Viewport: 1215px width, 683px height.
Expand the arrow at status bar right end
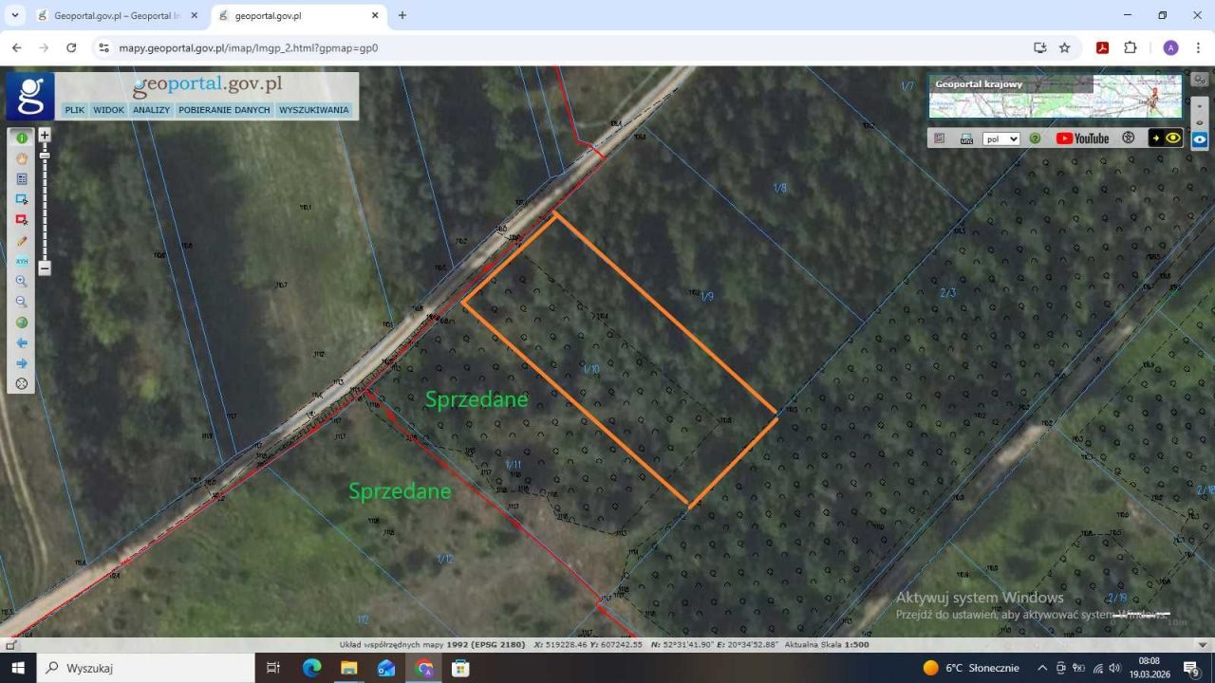1204,644
